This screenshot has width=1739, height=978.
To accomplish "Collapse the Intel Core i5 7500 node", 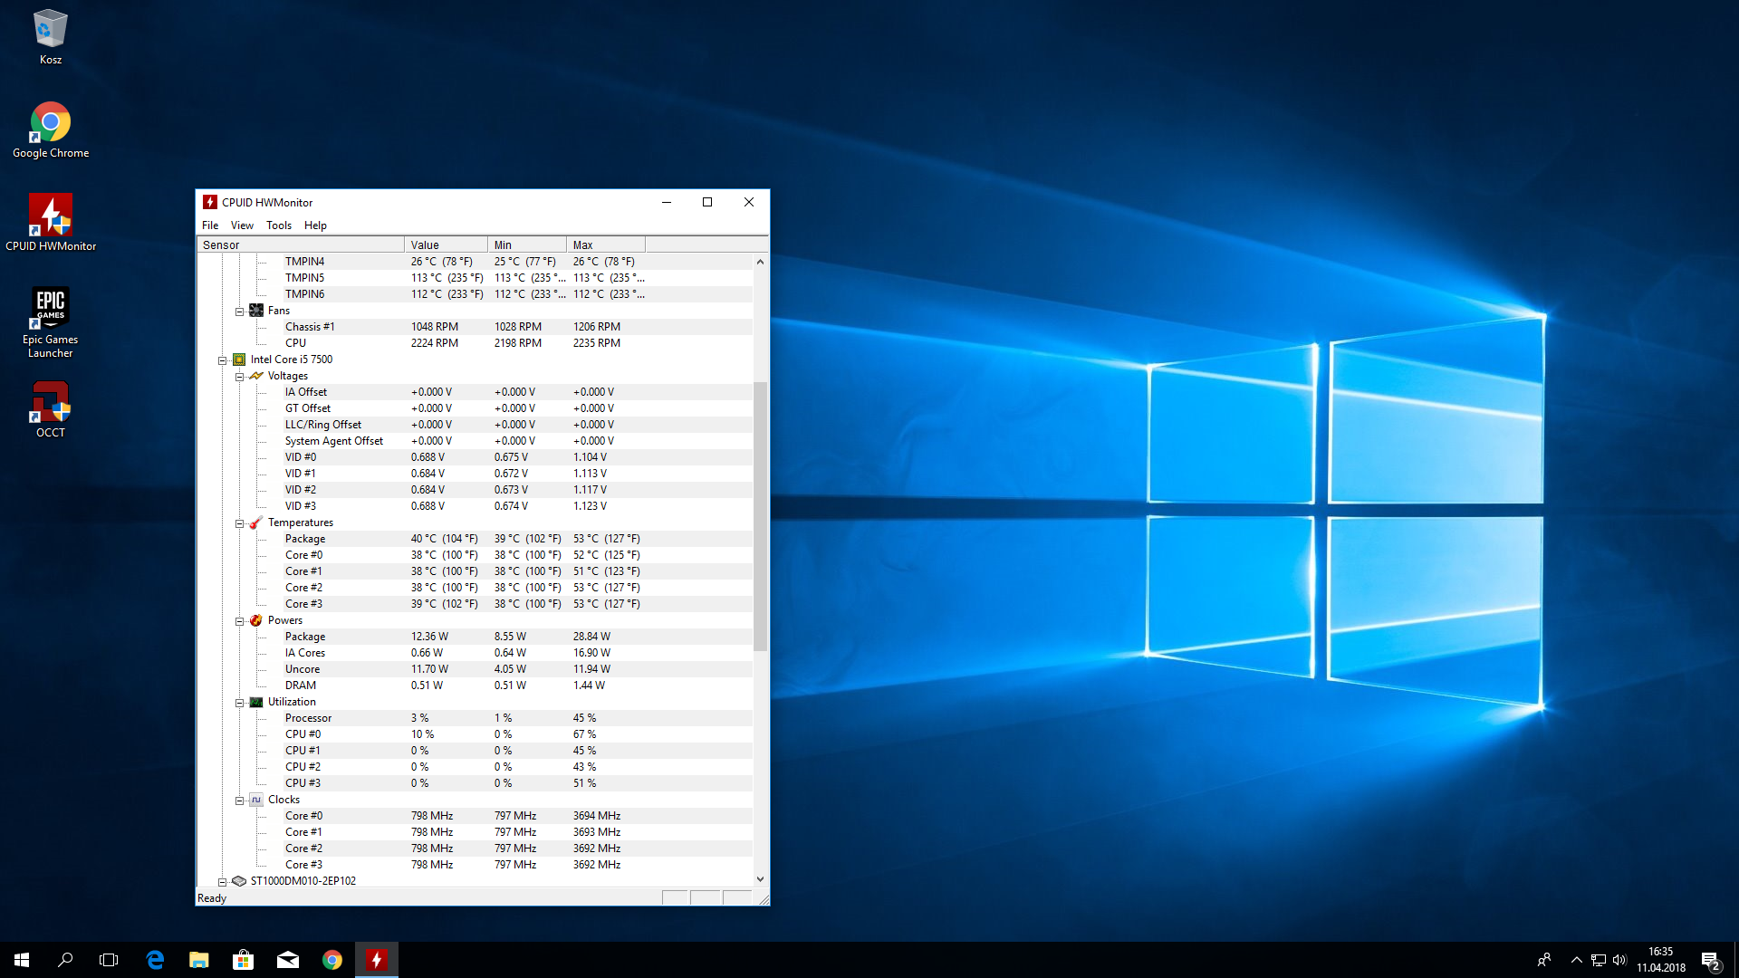I will click(223, 360).
